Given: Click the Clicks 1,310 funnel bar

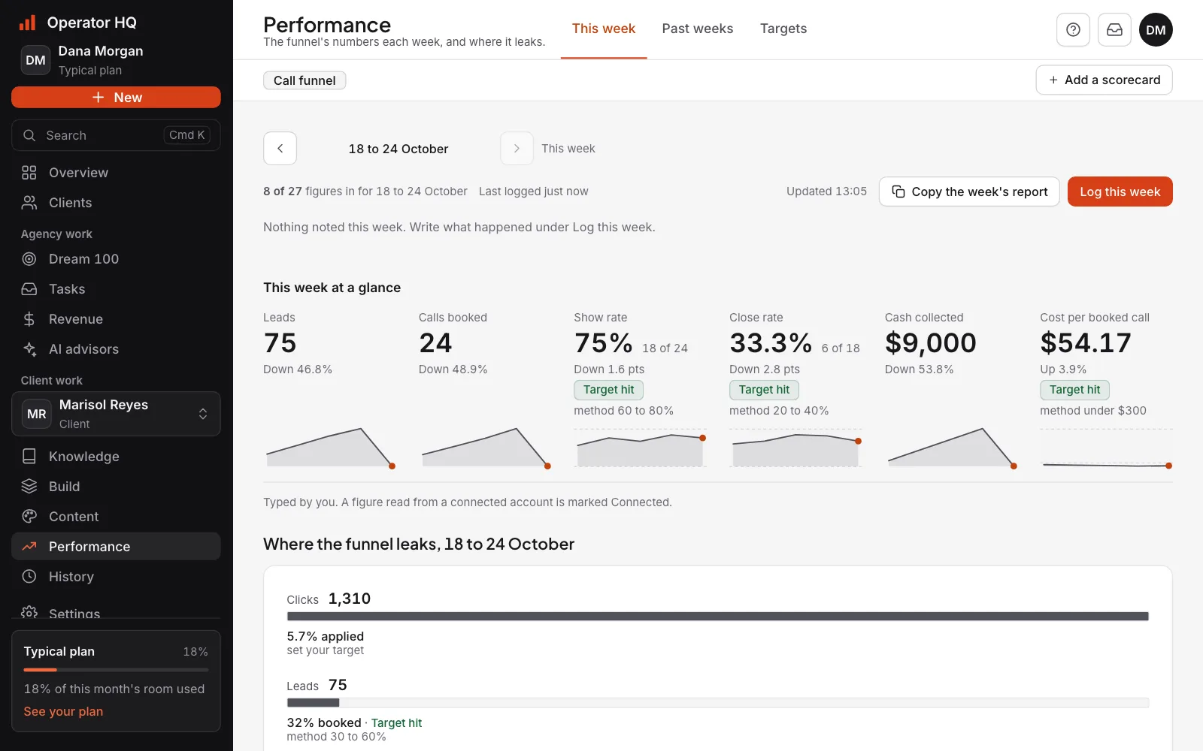Looking at the screenshot, I should pyautogui.click(x=717, y=616).
